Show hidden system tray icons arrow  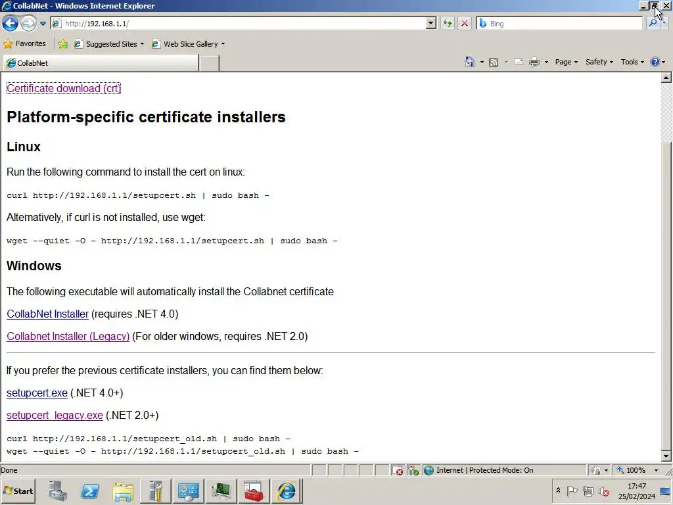558,491
